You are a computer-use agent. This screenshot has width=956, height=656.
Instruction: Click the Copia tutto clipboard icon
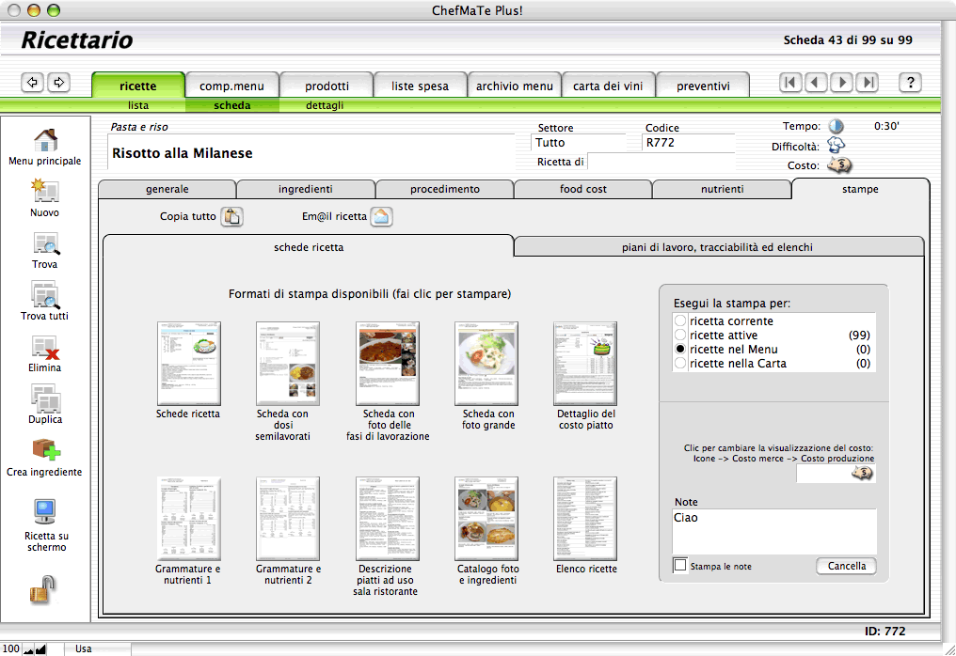(x=231, y=216)
